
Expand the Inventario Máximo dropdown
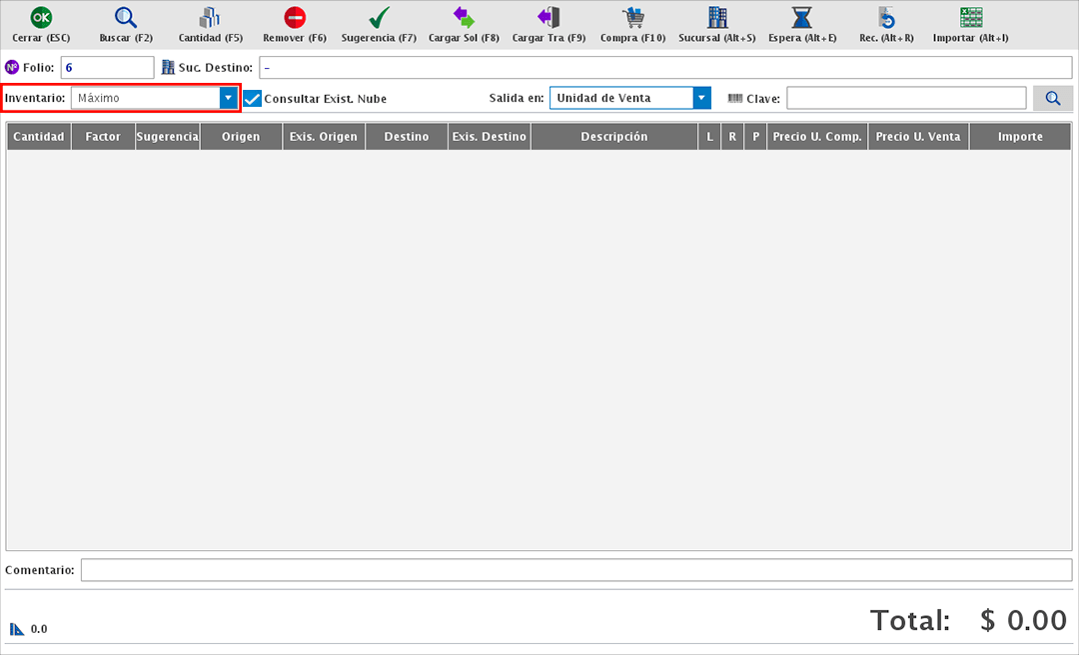[229, 98]
